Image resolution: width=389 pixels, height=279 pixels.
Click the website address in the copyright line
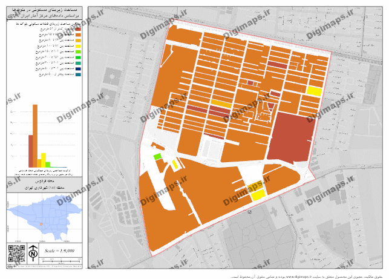tap(298, 276)
